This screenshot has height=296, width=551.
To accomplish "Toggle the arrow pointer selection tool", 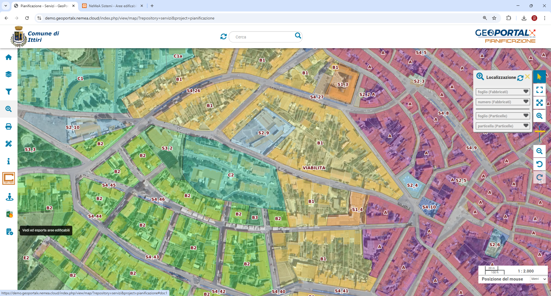I will [x=540, y=77].
